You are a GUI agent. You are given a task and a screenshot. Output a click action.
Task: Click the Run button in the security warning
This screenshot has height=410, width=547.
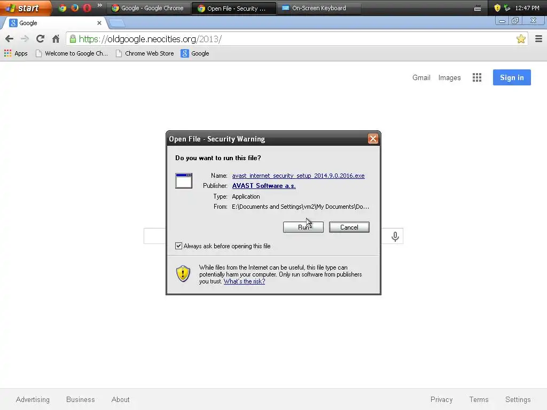pyautogui.click(x=303, y=227)
